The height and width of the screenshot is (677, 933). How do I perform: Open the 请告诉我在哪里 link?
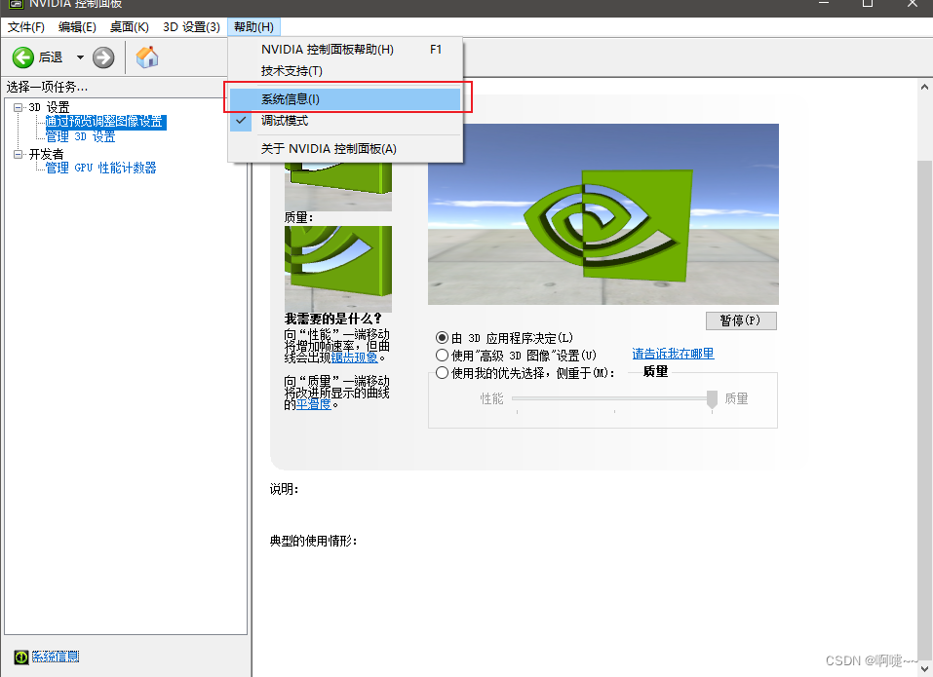(x=673, y=354)
